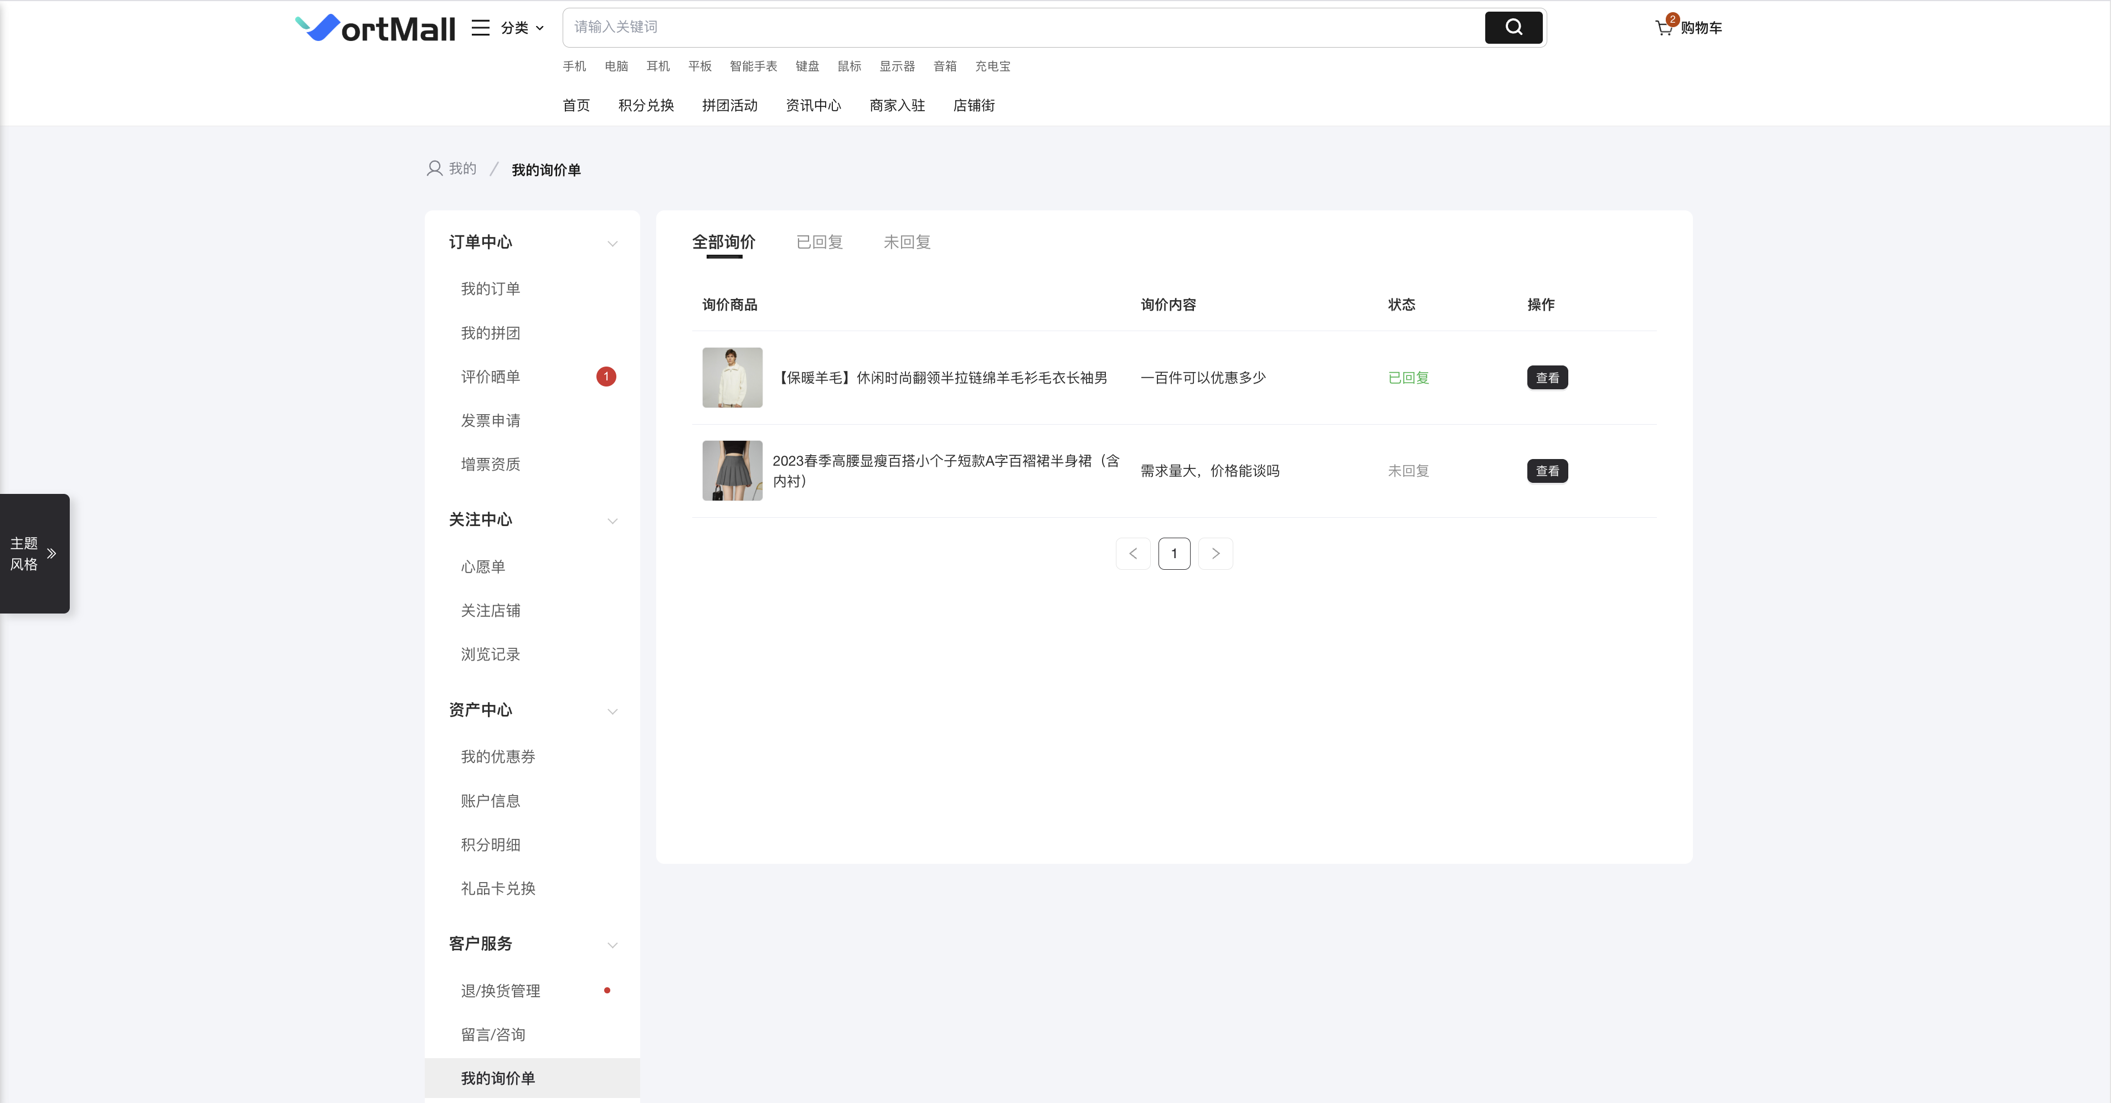Expand the 分类 dropdown arrow
Screen dimensions: 2111x1103
click(x=539, y=28)
